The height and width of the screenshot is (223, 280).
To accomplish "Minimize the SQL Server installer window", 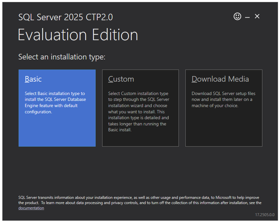I will [247, 16].
